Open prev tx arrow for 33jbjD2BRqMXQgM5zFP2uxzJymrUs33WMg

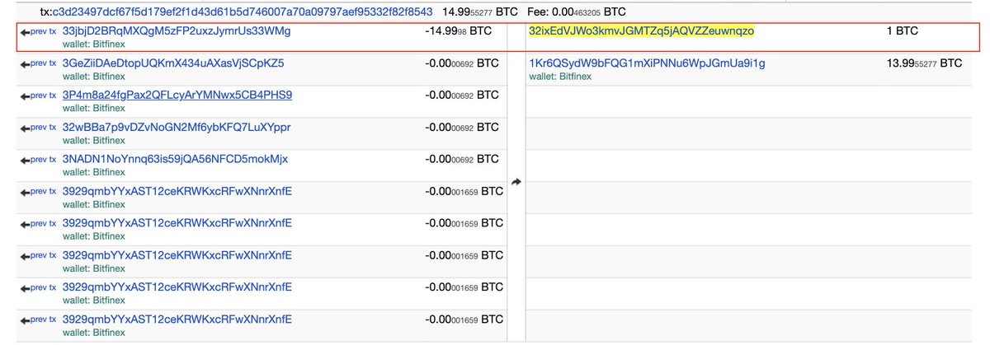39,31
